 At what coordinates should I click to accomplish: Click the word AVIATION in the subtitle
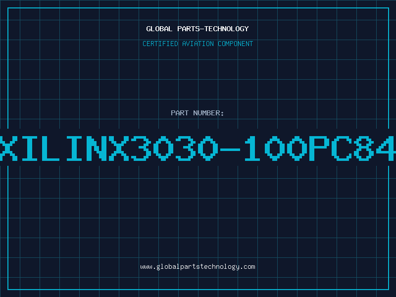198,44
